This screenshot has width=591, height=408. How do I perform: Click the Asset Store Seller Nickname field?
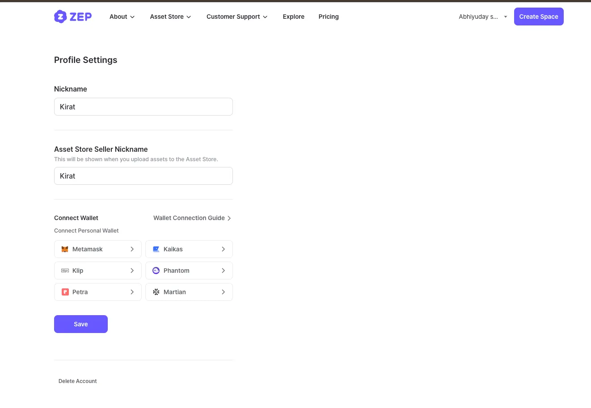point(143,176)
